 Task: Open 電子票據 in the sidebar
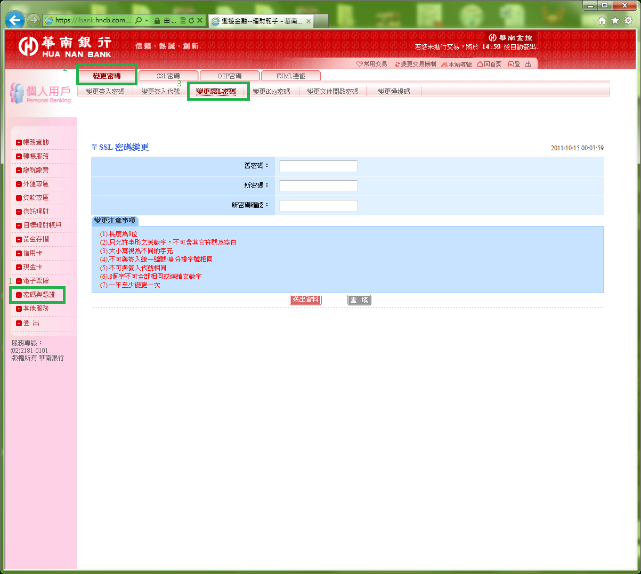[x=36, y=281]
